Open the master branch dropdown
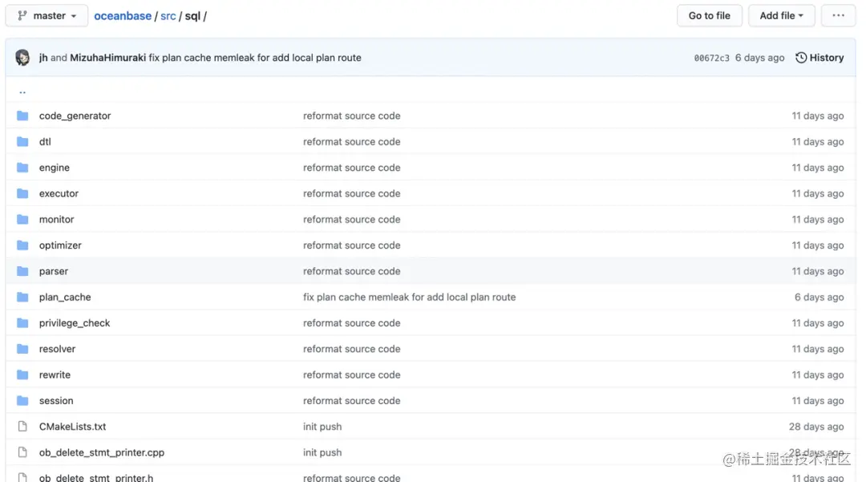 tap(47, 15)
